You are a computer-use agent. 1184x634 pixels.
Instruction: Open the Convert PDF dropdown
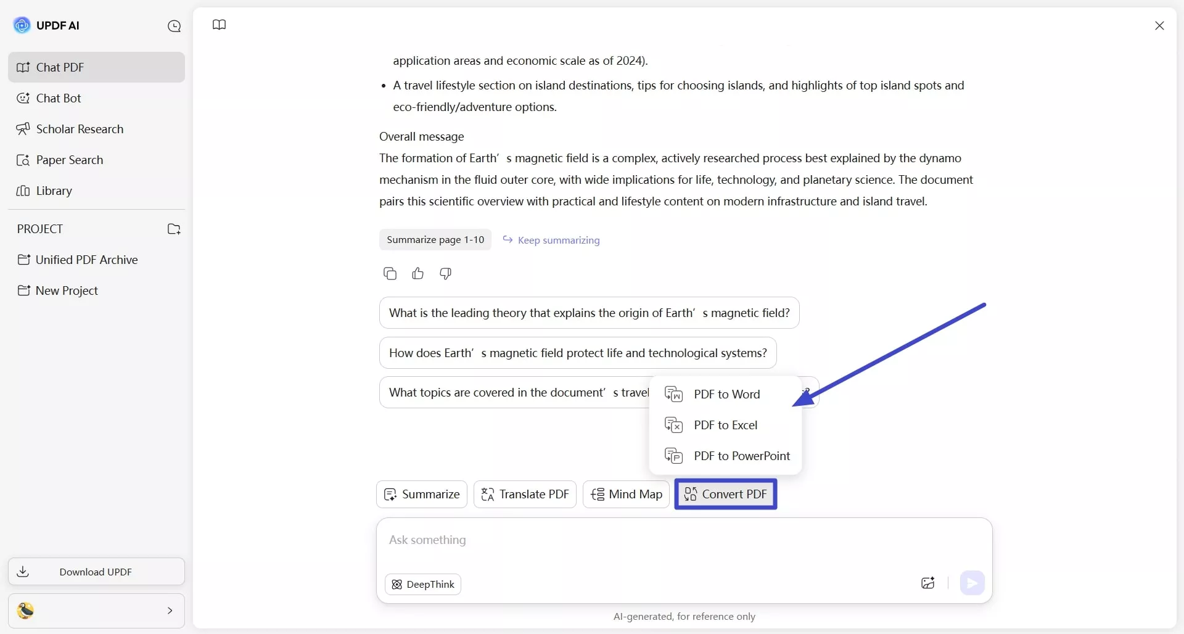[x=725, y=494]
